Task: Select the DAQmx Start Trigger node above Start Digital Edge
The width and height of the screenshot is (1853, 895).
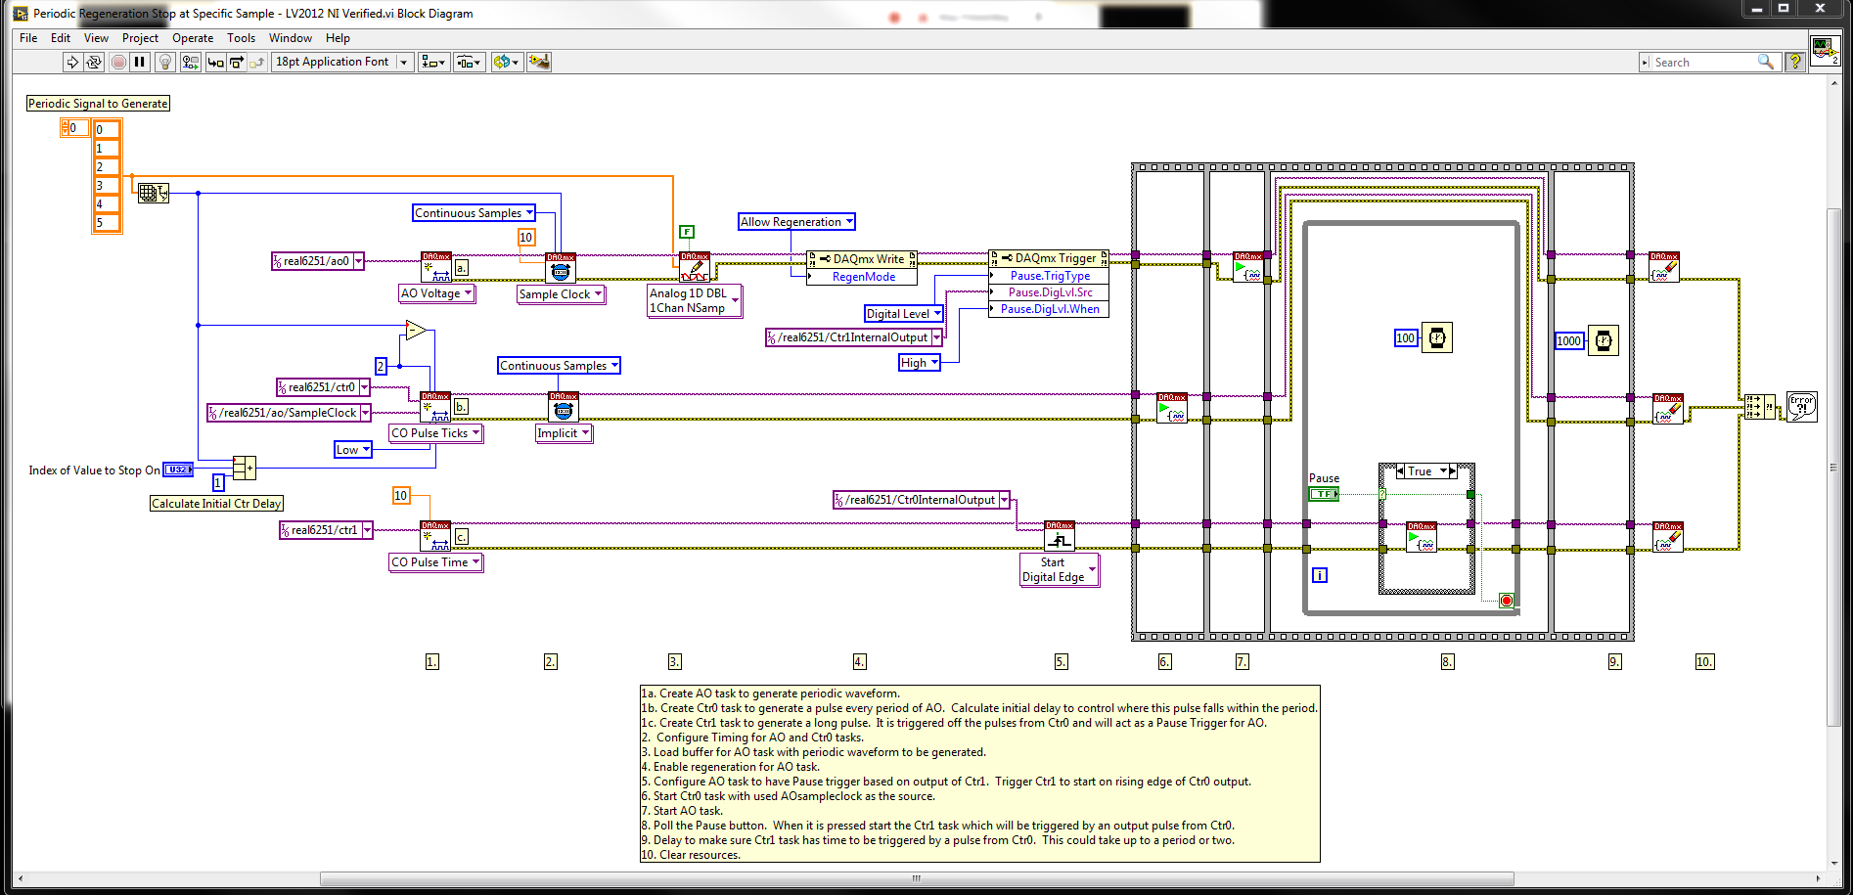Action: (x=1060, y=536)
